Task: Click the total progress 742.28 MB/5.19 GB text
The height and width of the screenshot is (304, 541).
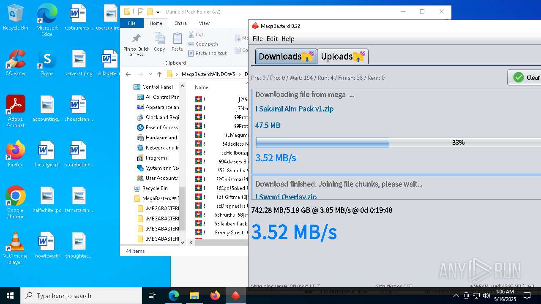Action: click(322, 210)
